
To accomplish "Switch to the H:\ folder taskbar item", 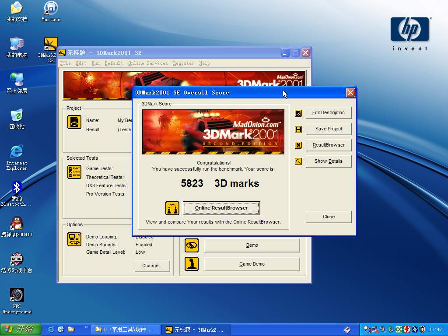I will 126,330.
